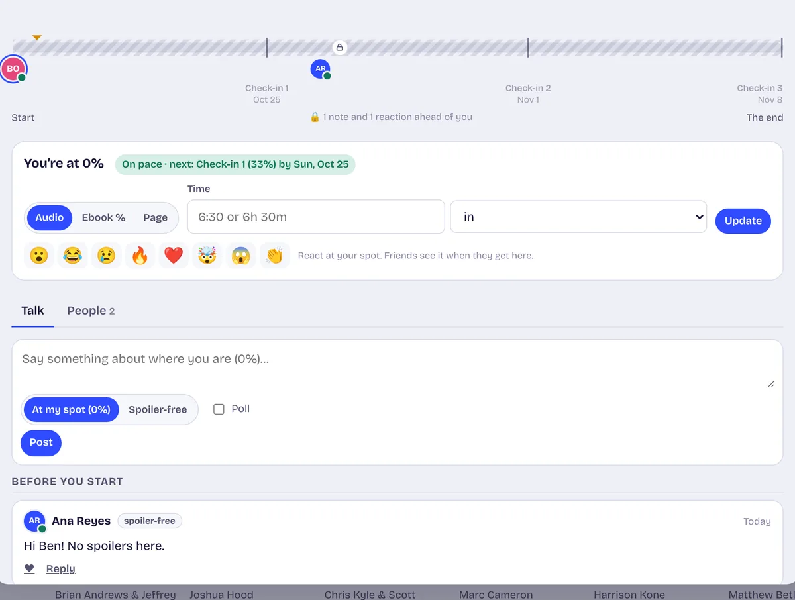Choose the Spoiler-free post option
Screen dimensions: 795x600
pyautogui.click(x=158, y=409)
